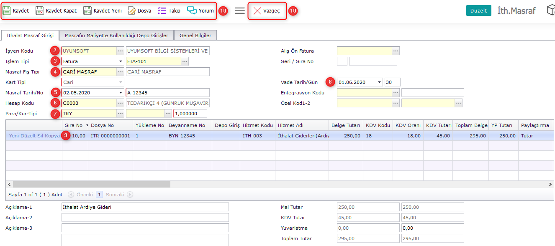Click the Kaydet save icon
555x246 pixels.
click(7, 11)
